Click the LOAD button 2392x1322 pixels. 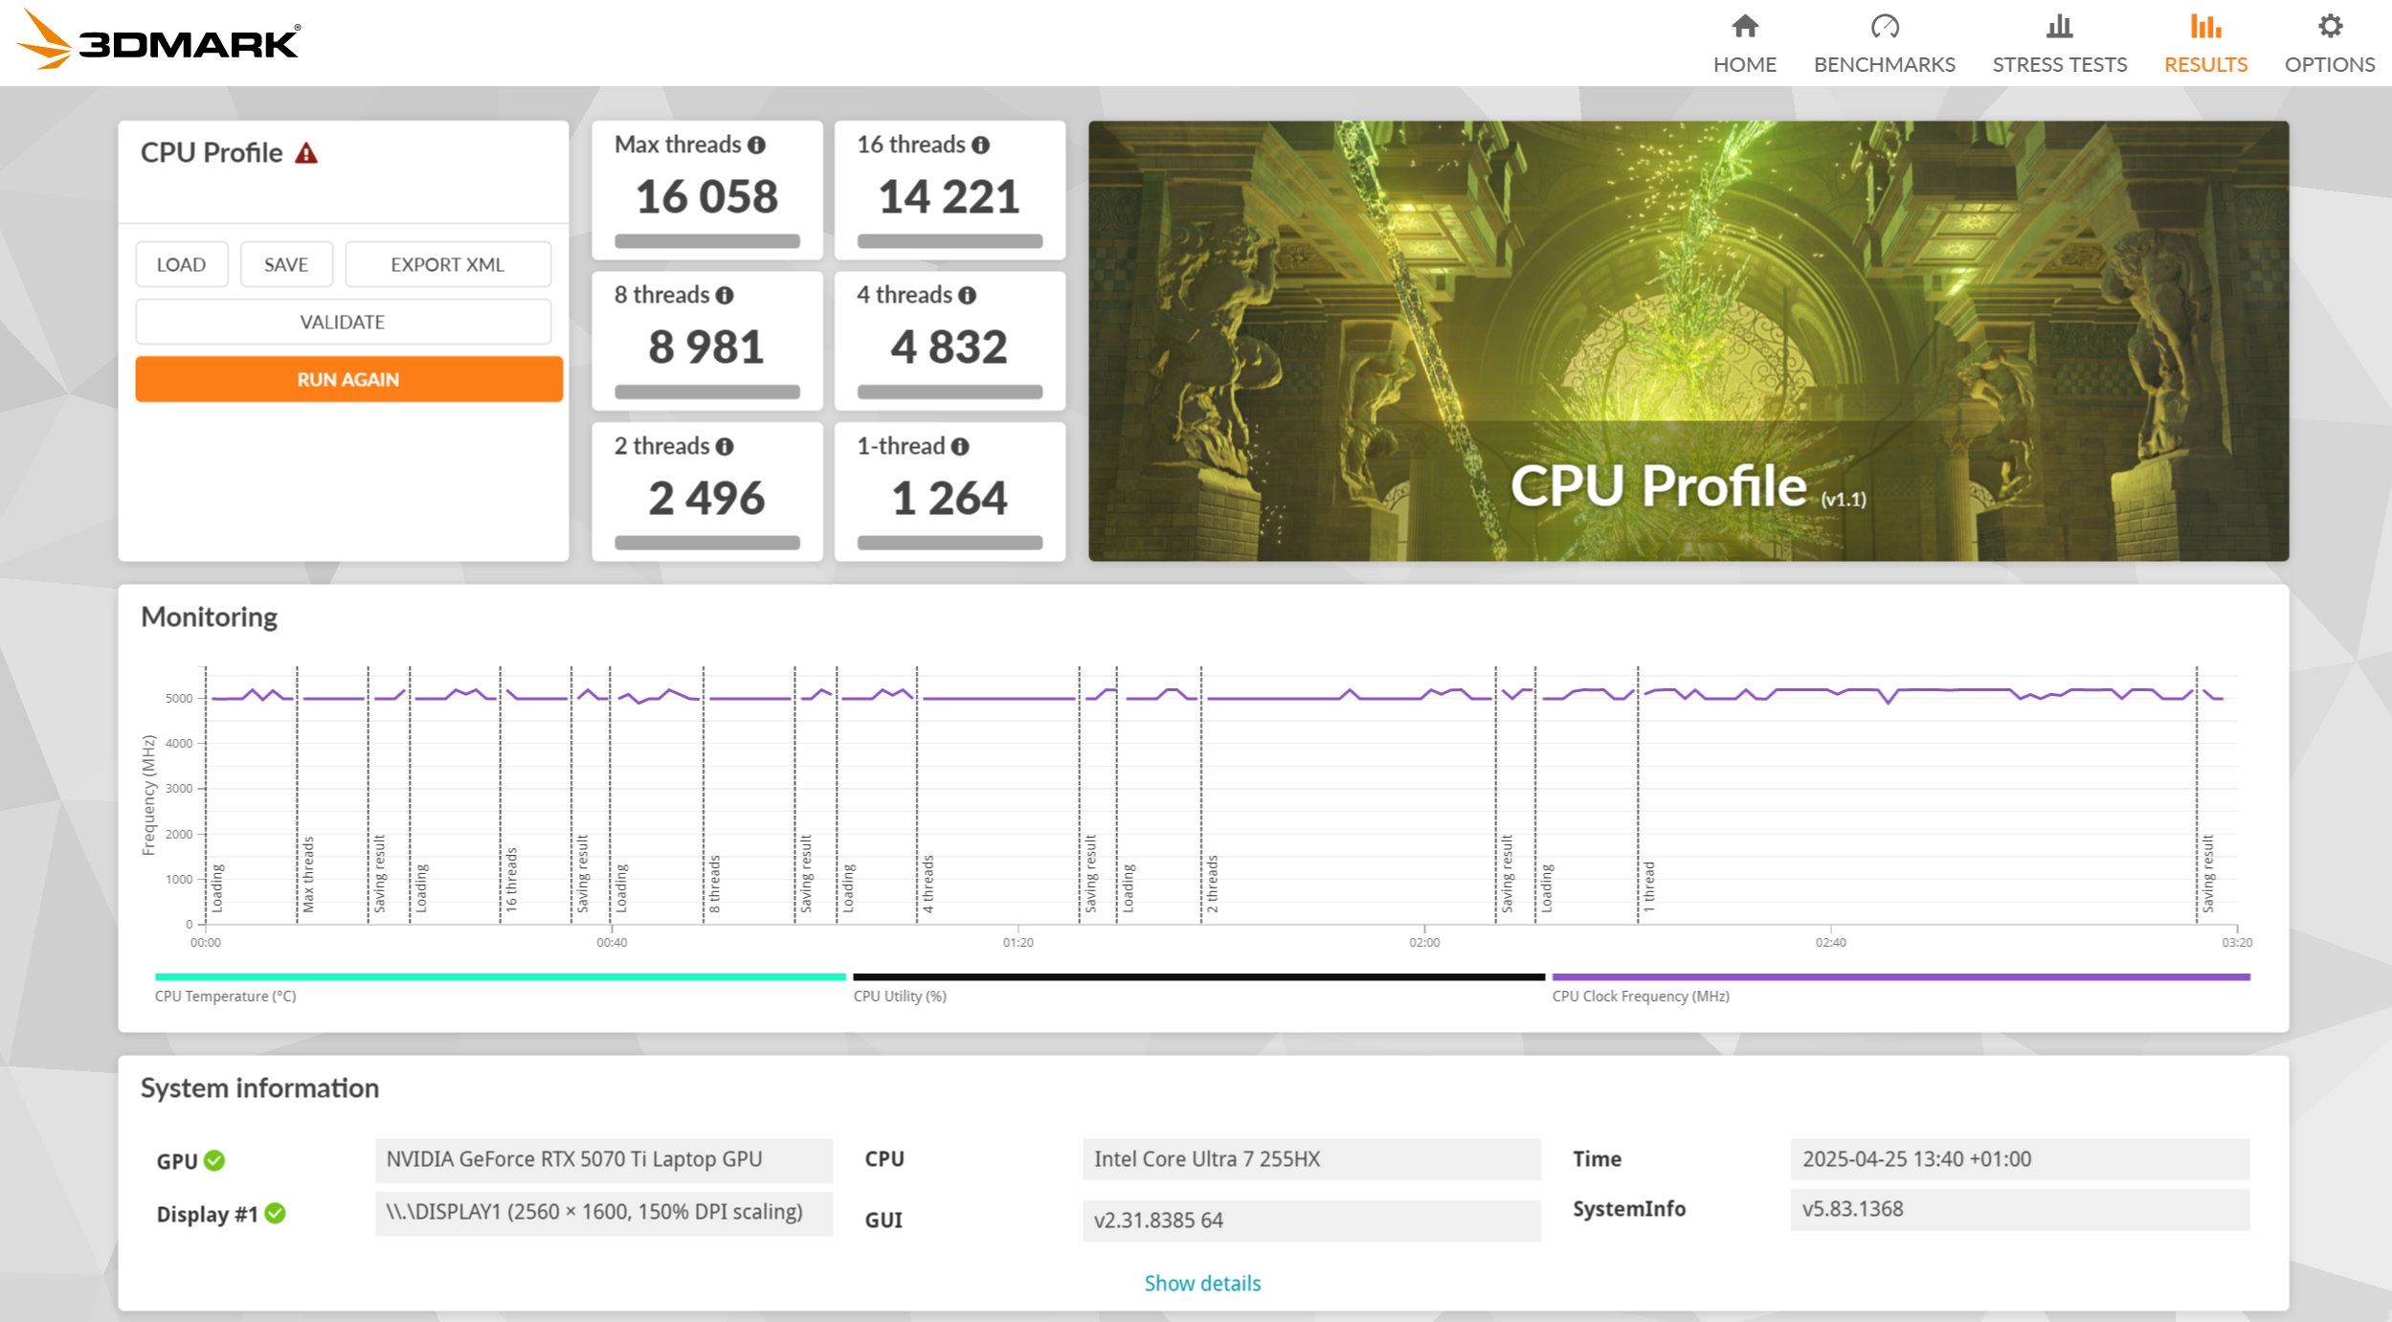pyautogui.click(x=182, y=264)
